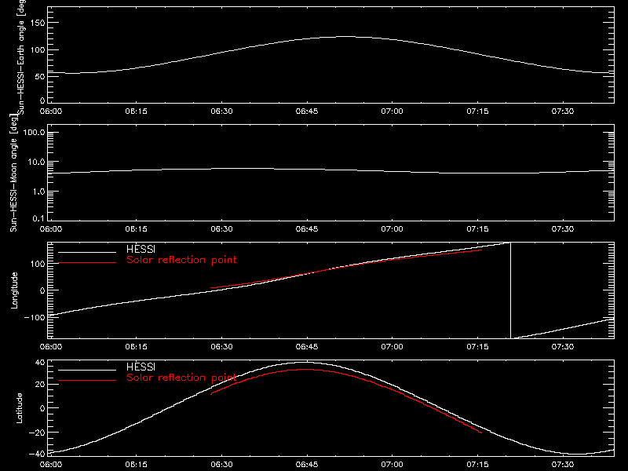Pick white HESSI legend line in Longitude plot
The width and height of the screenshot is (628, 471).
(87, 252)
